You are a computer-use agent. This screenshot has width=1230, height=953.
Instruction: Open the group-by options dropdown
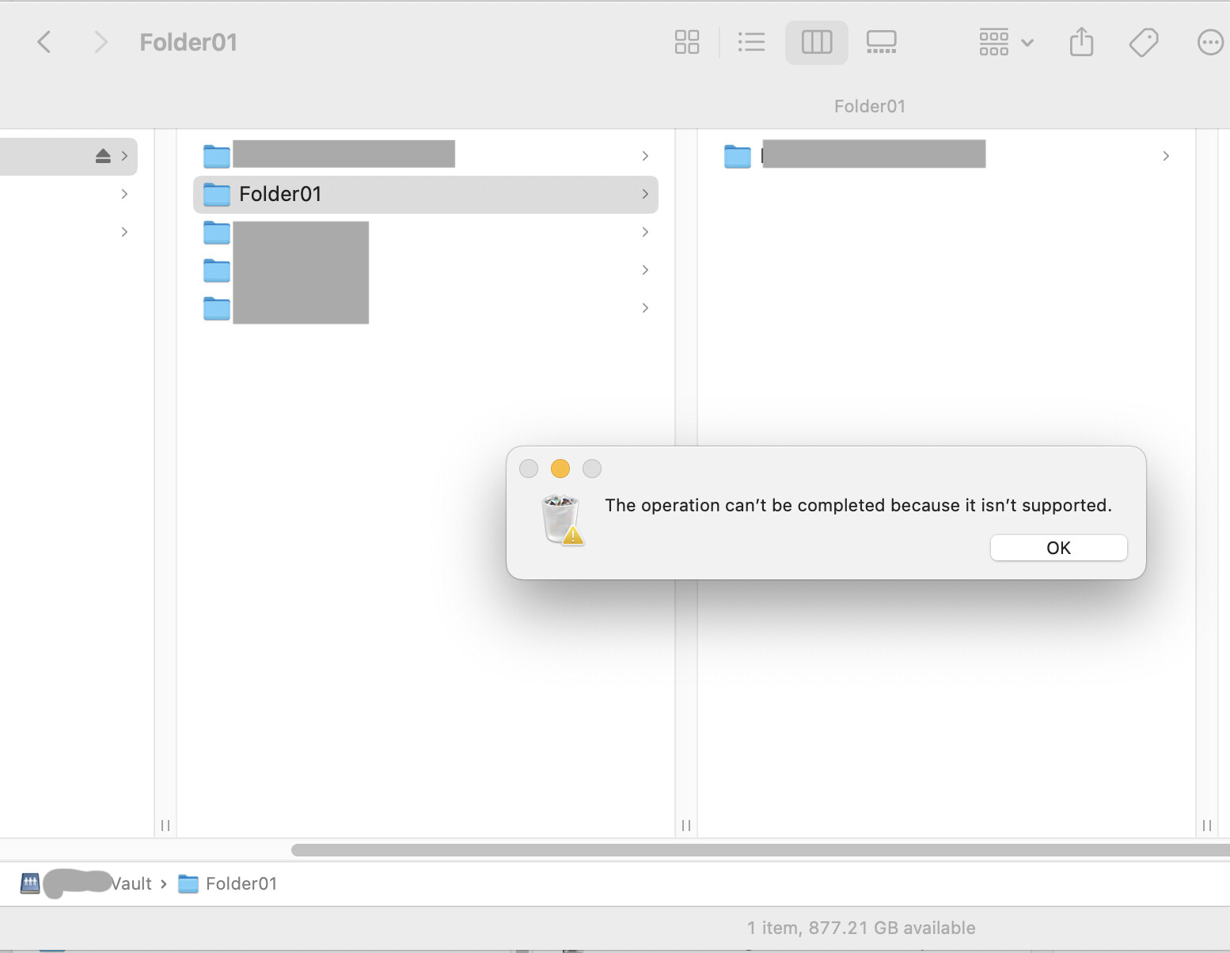1006,42
